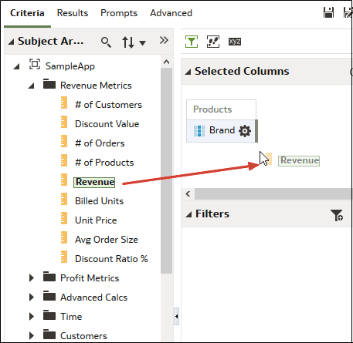Click the search icon in Subject Areas
This screenshot has height=343, width=353.
point(106,42)
